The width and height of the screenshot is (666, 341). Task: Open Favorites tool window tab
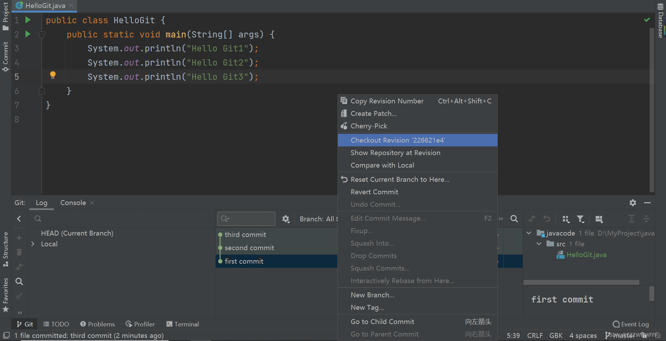tap(5, 295)
